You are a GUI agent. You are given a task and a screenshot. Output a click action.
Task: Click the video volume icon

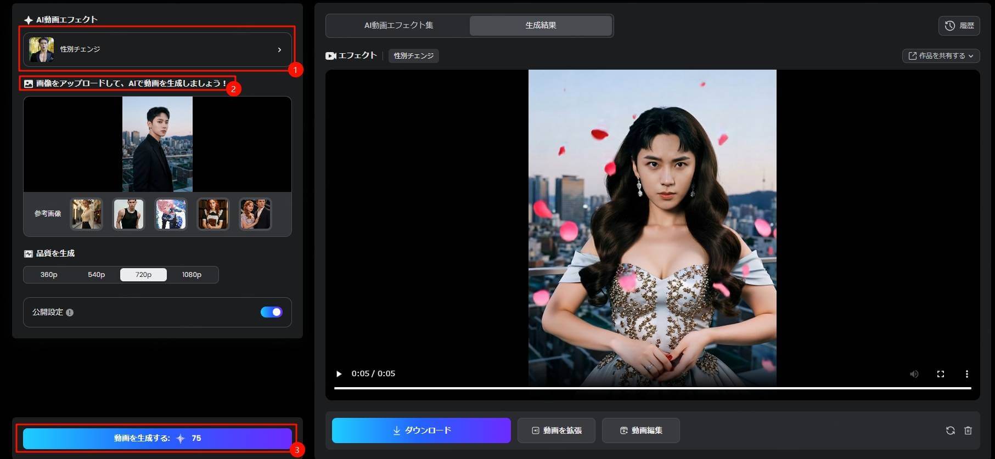coord(914,374)
